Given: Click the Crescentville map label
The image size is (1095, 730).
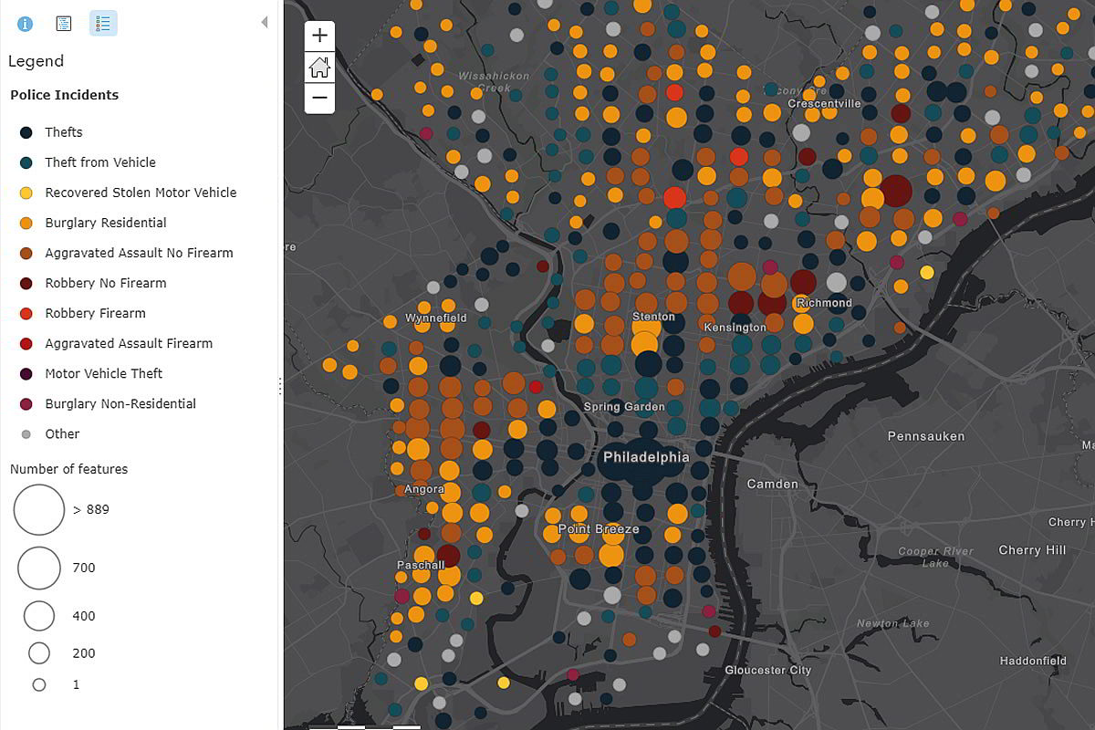Looking at the screenshot, I should tap(824, 103).
